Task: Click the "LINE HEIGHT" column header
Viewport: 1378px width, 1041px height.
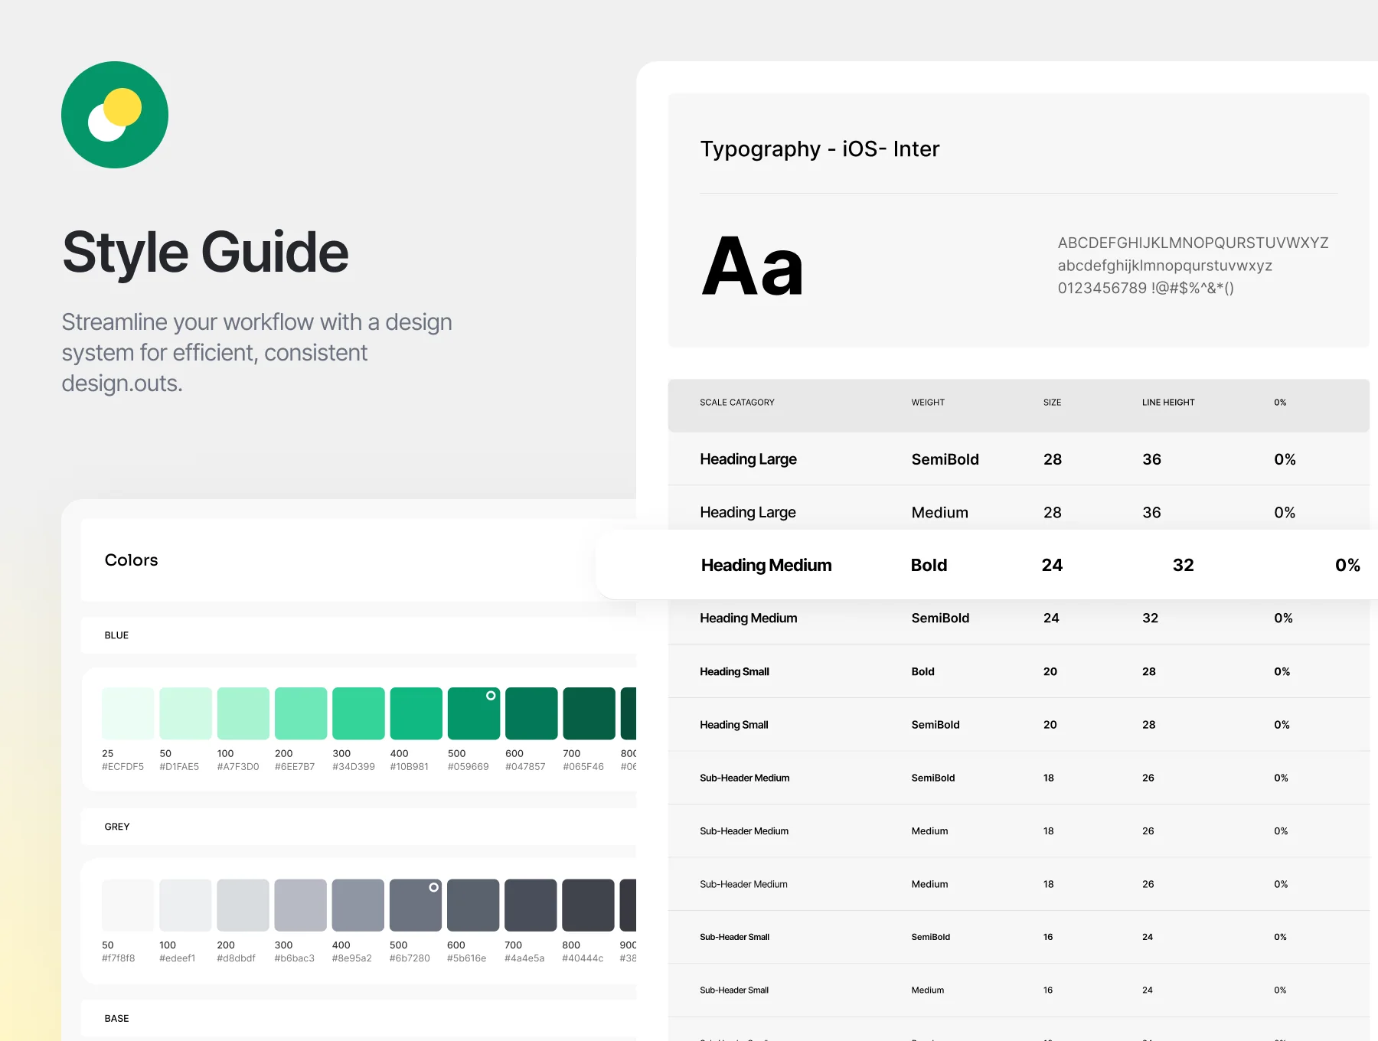Action: click(1168, 403)
